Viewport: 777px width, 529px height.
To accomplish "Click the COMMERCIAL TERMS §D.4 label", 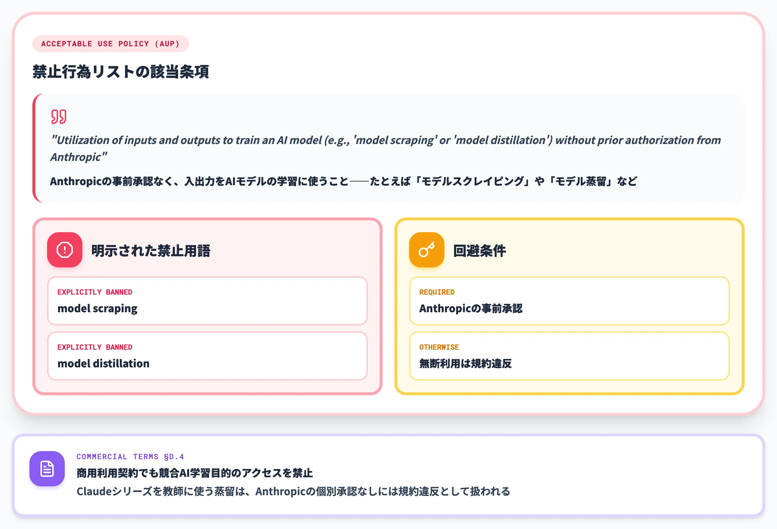I will 130,457.
